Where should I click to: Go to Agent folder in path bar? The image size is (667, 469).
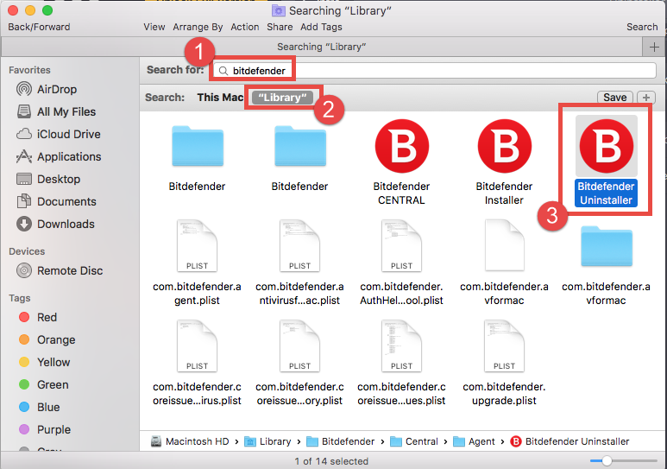point(474,441)
